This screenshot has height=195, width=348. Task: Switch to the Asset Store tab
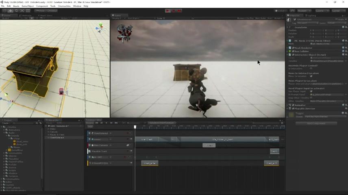[x=46, y=15]
